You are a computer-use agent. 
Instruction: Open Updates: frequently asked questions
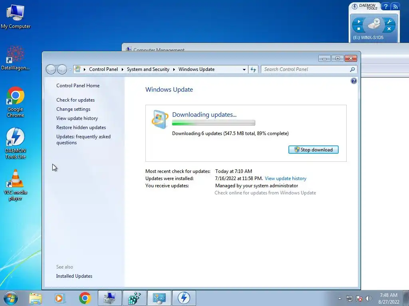[x=83, y=139]
